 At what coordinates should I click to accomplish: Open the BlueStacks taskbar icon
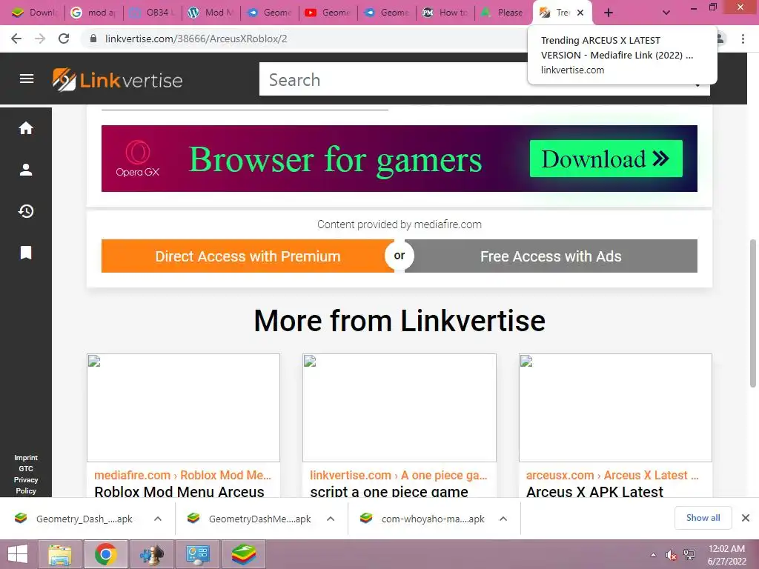[x=243, y=554]
